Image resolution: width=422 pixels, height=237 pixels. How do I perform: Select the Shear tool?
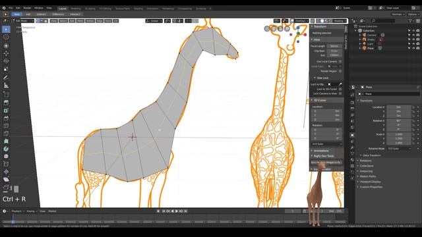click(6, 179)
